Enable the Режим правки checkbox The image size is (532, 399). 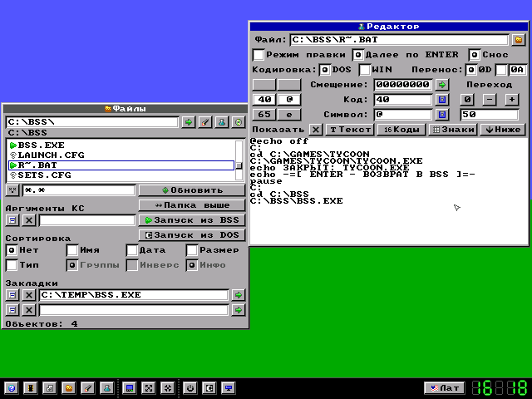click(259, 55)
